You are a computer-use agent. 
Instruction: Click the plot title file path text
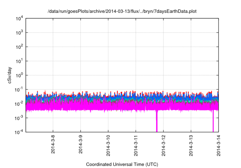[122, 11]
